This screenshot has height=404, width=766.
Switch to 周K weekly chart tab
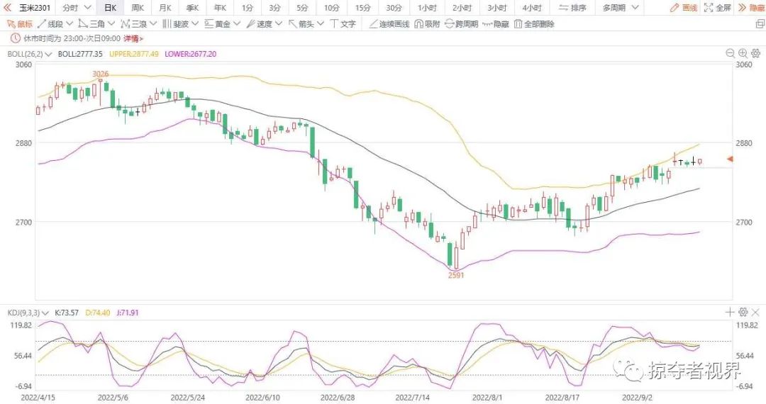click(138, 8)
